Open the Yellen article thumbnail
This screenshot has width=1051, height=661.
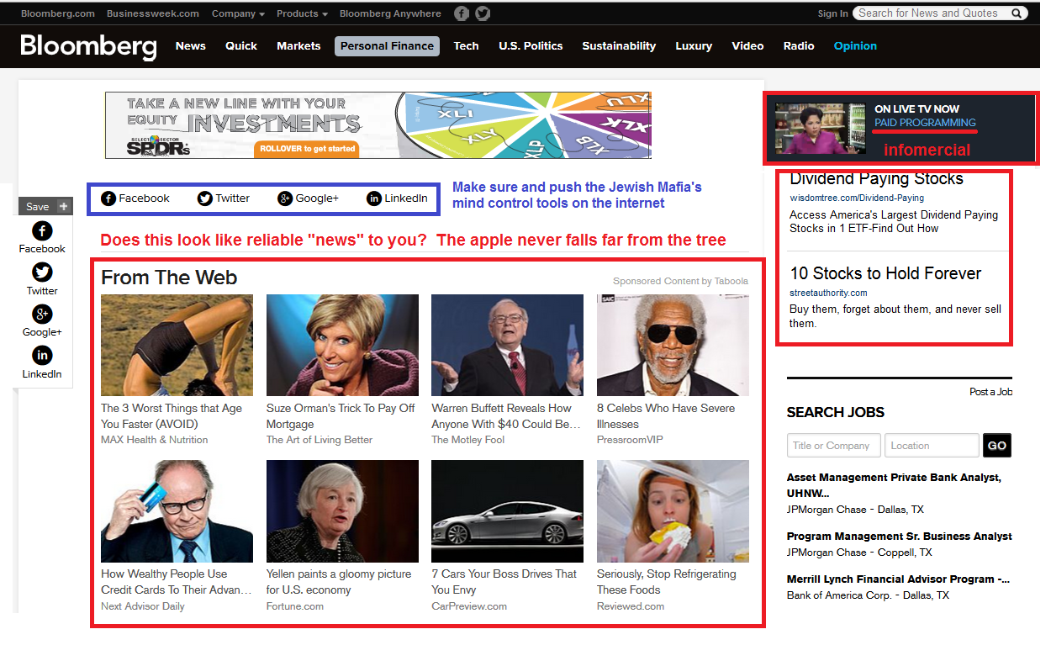pos(342,511)
